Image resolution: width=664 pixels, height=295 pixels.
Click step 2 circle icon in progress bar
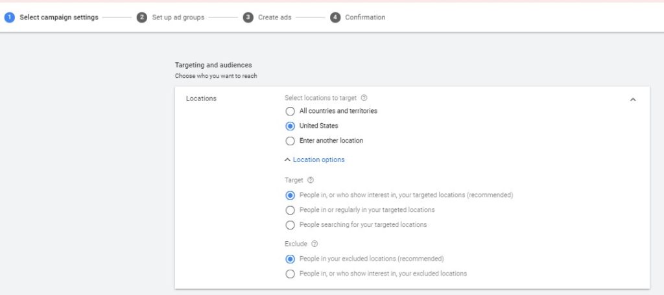(142, 18)
